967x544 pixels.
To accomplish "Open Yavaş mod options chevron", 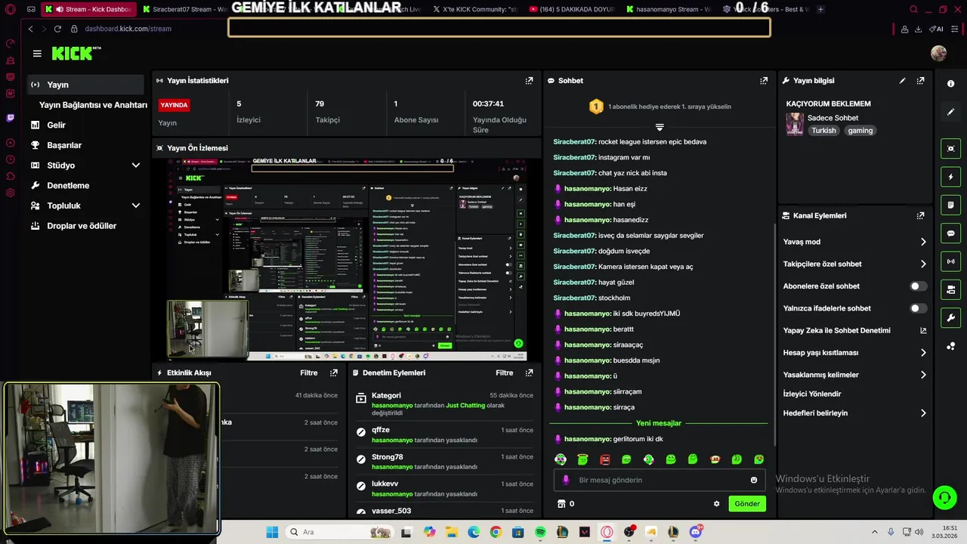I will 923,242.
